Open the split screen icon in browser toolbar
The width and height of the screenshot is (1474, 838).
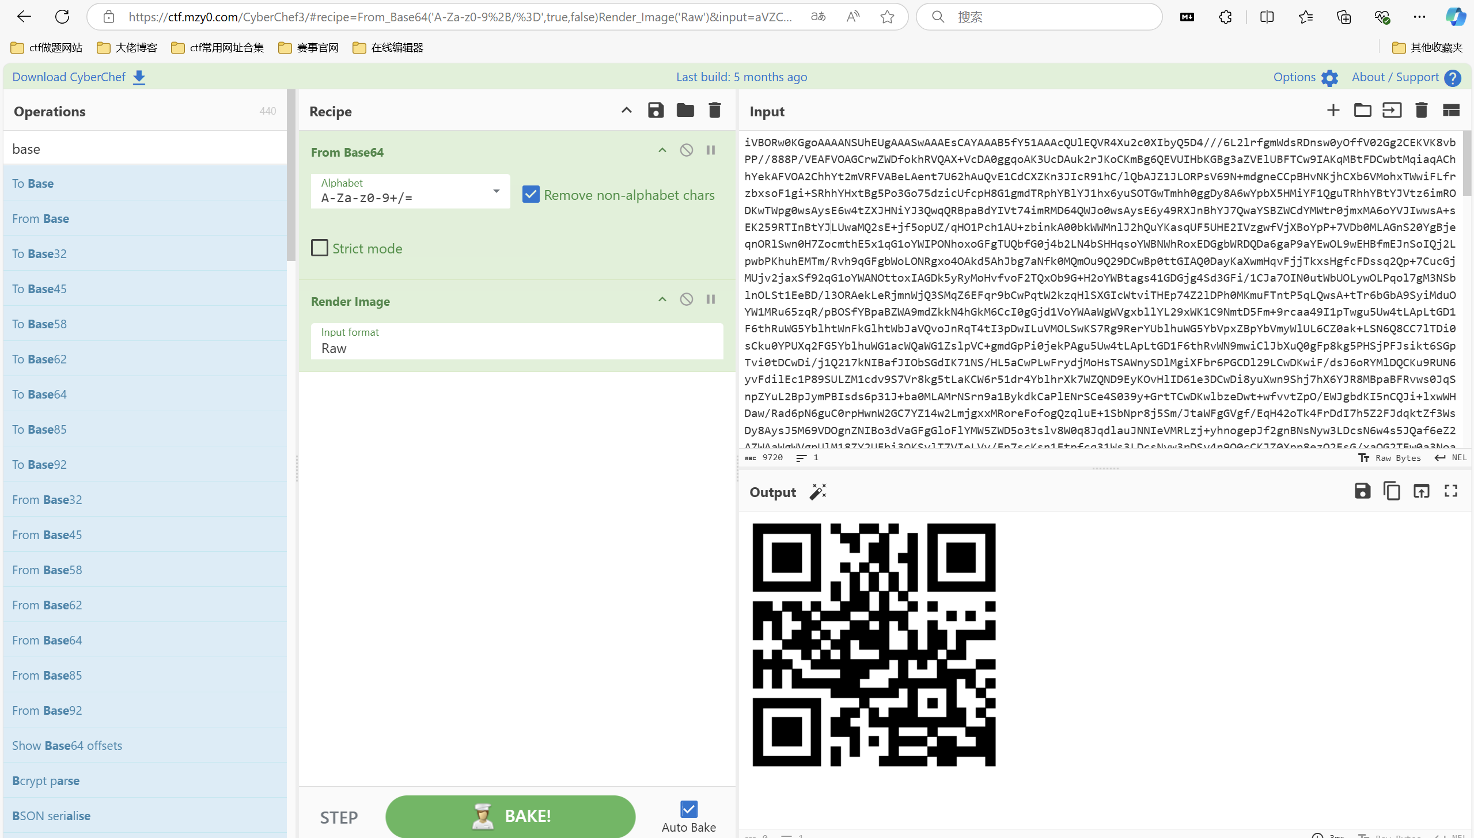(1267, 17)
